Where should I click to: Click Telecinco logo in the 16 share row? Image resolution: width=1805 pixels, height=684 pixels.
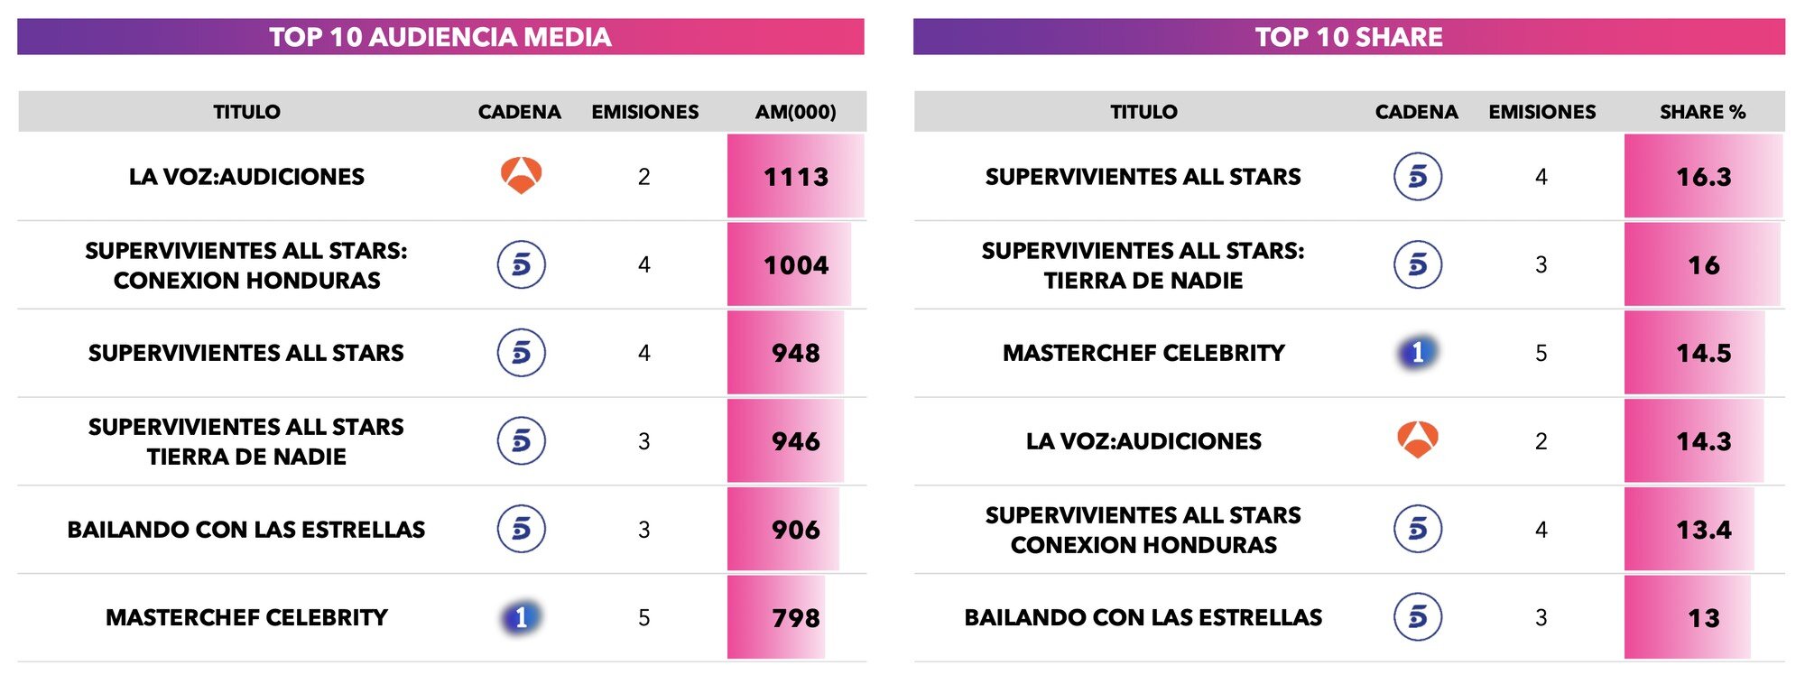click(1418, 264)
